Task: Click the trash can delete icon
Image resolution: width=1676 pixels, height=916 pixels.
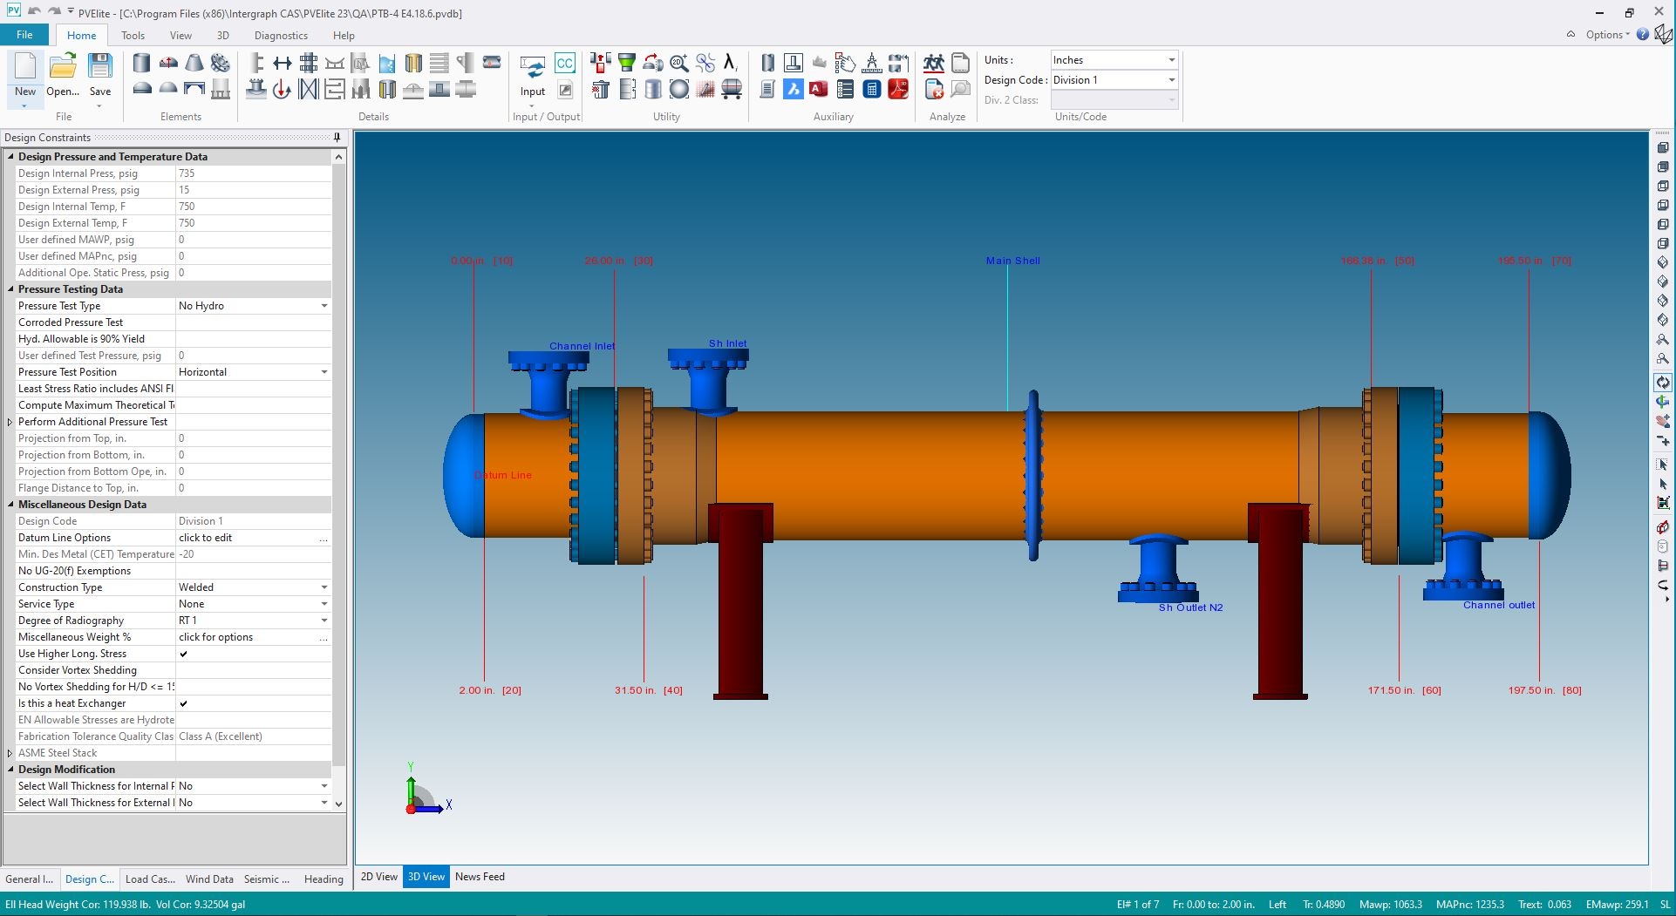Action: (x=600, y=89)
